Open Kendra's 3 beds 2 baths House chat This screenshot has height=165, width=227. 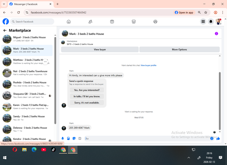tap(27, 139)
